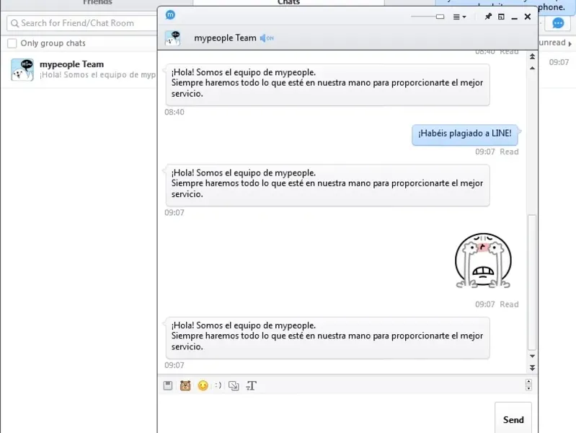The height and width of the screenshot is (433, 576).
Task: Enable Only group chats checkbox
Action: 12,43
